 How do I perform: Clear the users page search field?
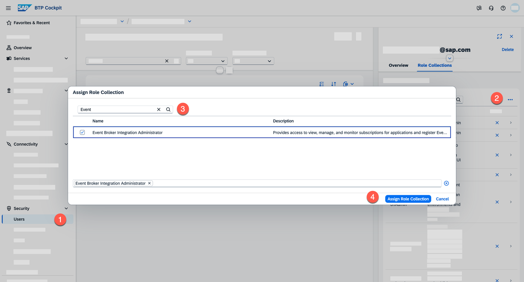tap(167, 61)
